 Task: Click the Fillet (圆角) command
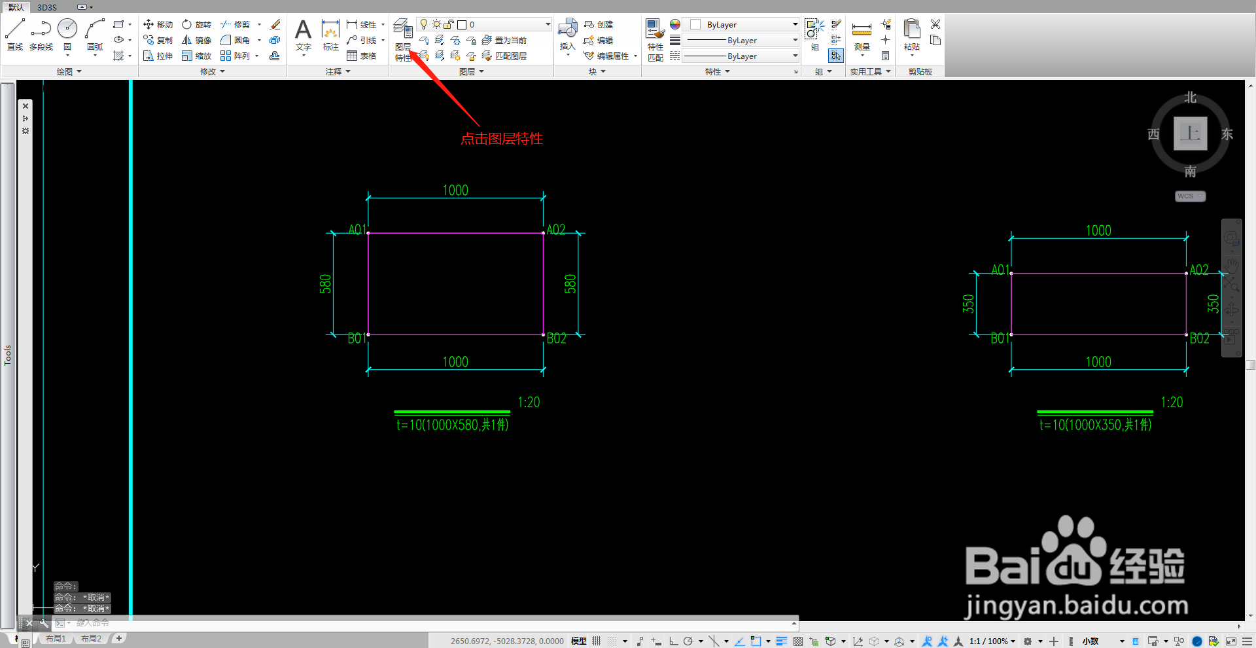coord(235,40)
